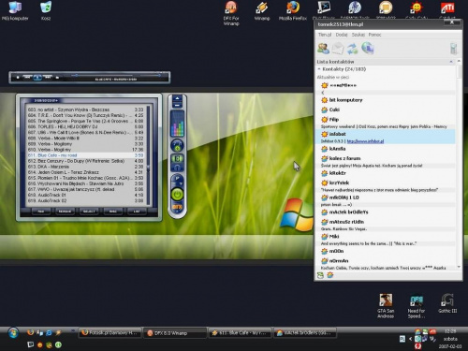Click the DFX panel minimize dash button
This screenshot has width=468, height=351.
coord(177,105)
